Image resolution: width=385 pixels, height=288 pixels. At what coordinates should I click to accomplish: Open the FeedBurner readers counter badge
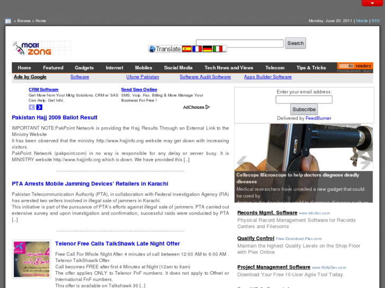click(355, 68)
